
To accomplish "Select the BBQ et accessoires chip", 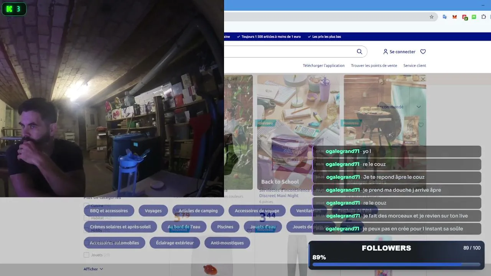I will click(x=109, y=211).
